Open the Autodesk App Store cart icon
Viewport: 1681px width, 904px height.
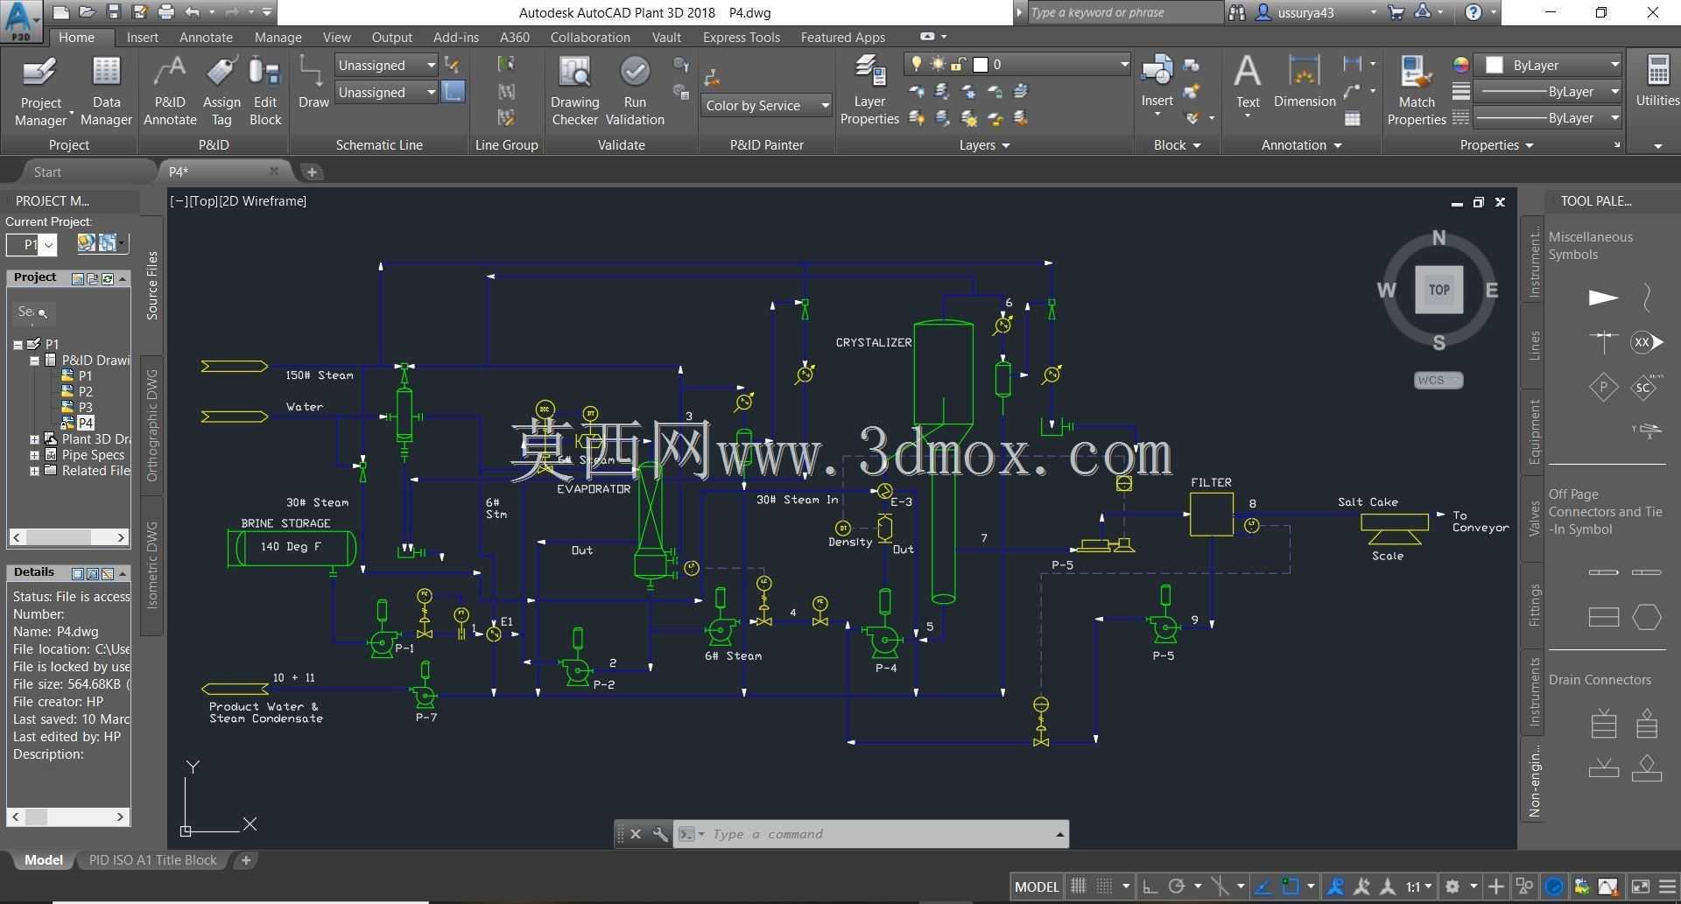click(x=1396, y=12)
